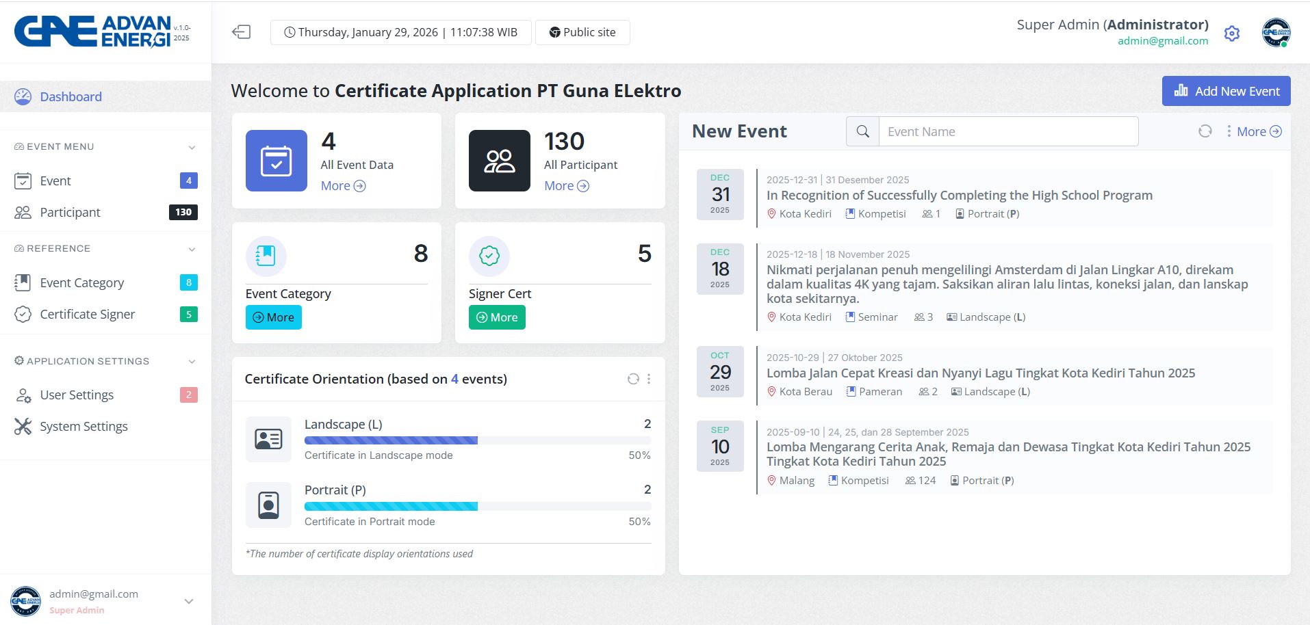Viewport: 1310px width, 625px height.
Task: Open settings via gear icon in header
Action: (x=1231, y=34)
